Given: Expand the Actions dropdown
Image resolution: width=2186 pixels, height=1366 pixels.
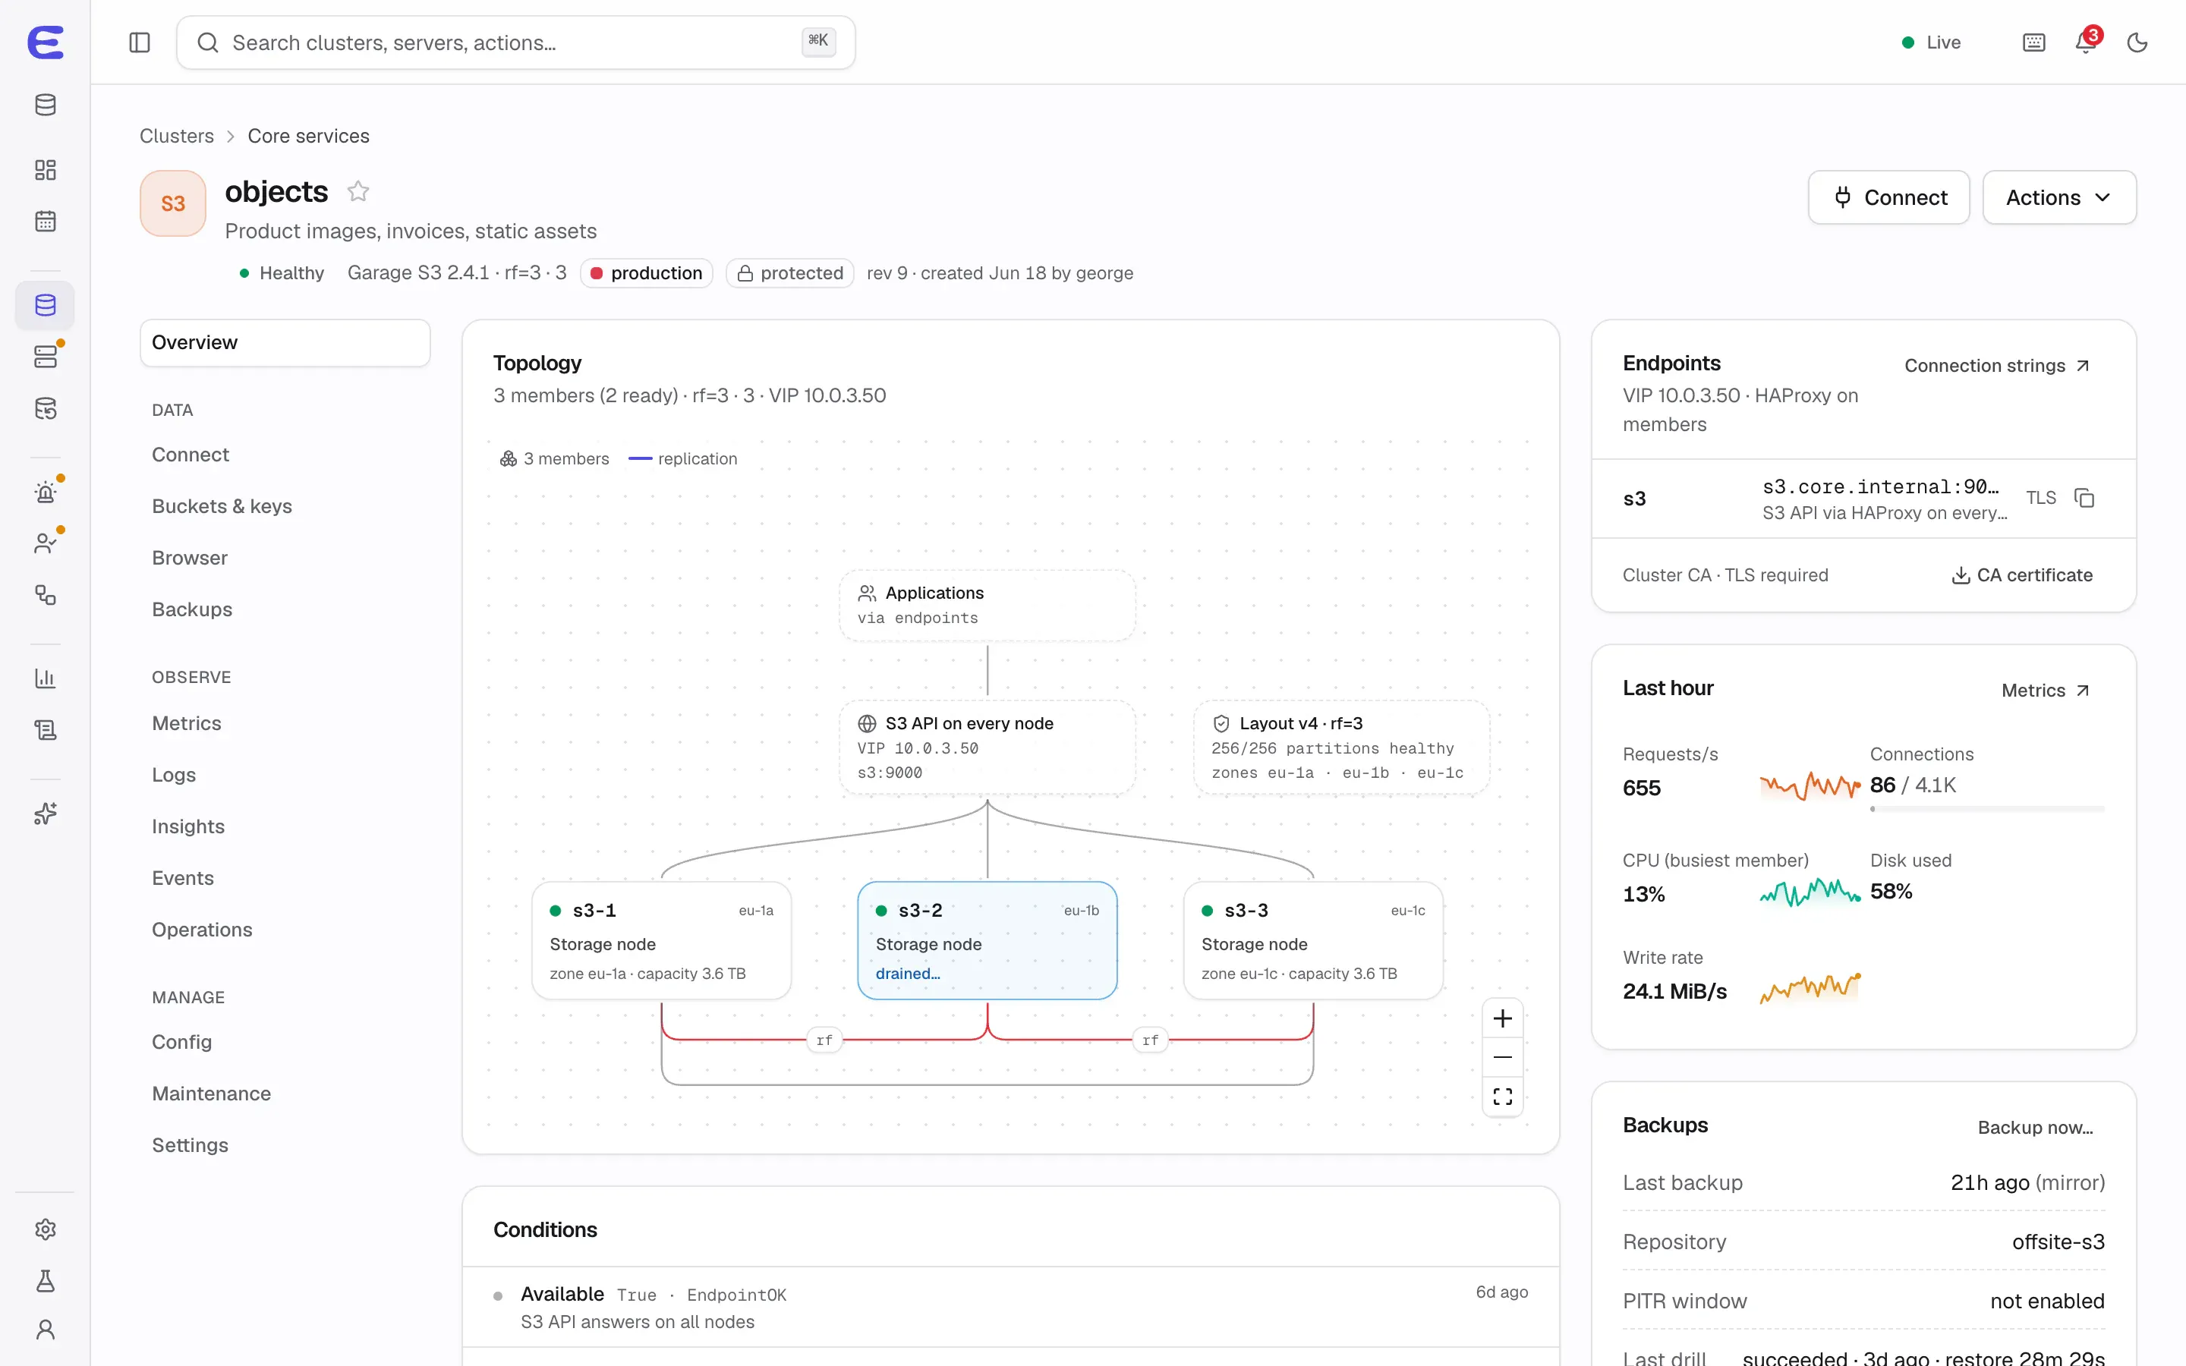Looking at the screenshot, I should point(2058,197).
